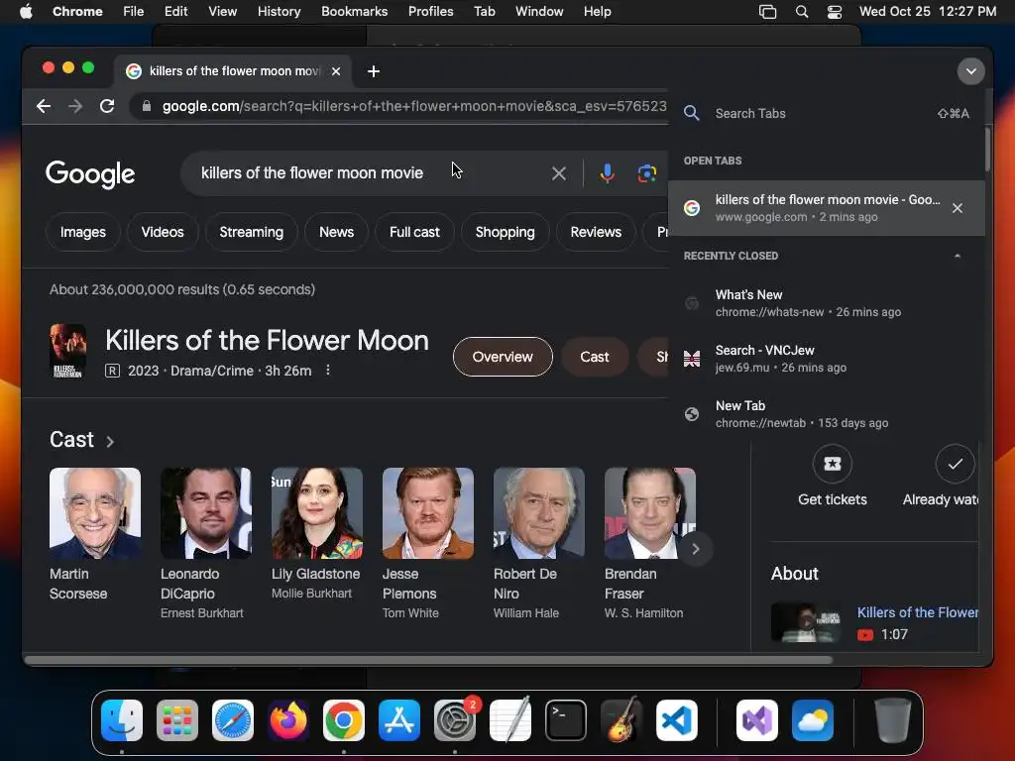Open System Settings from the Dock
Viewport: 1015px width, 761px height.
coord(455,720)
